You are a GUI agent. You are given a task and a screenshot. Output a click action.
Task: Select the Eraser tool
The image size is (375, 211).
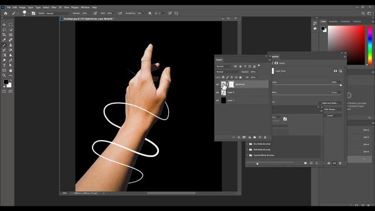(11, 50)
